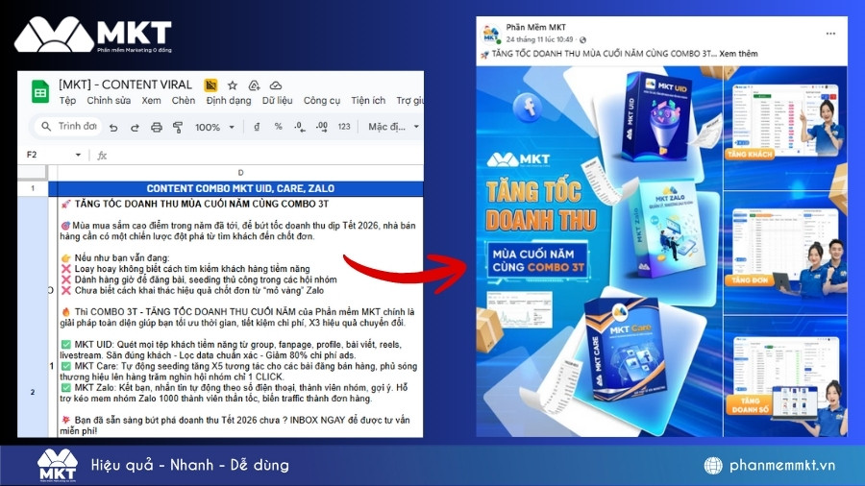Open the Mặc định font dropdown
The height and width of the screenshot is (486, 865).
tap(393, 127)
